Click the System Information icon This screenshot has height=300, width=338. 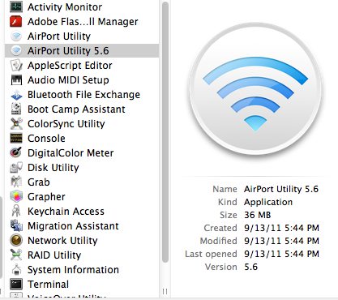point(17,269)
